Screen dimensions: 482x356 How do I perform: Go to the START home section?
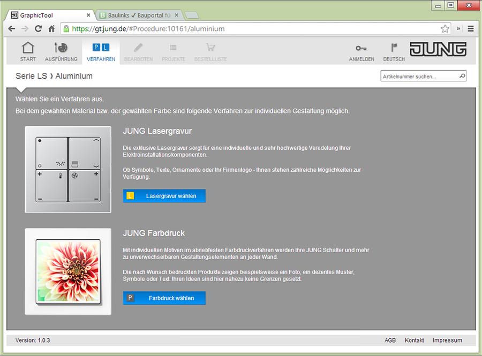(28, 51)
